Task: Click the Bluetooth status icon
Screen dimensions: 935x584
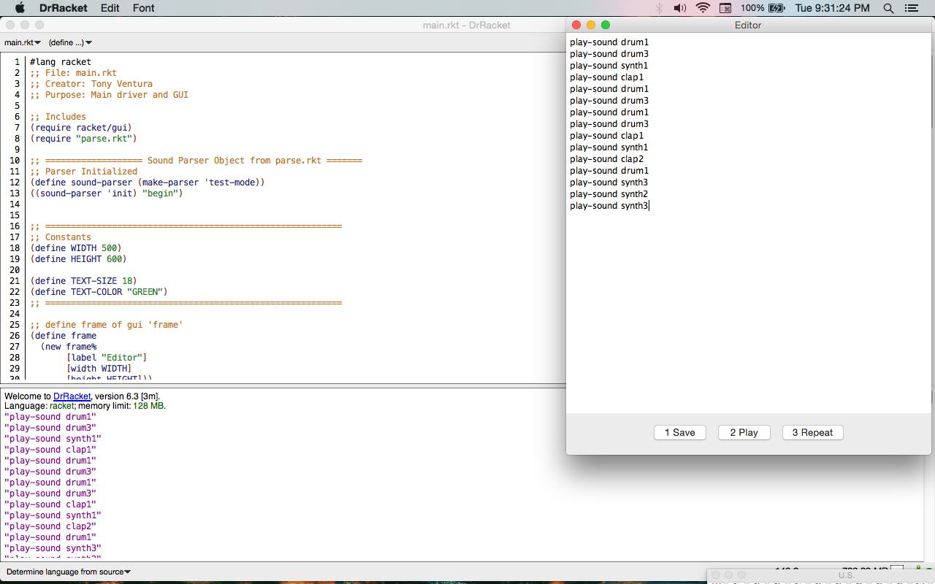Action: [x=658, y=8]
